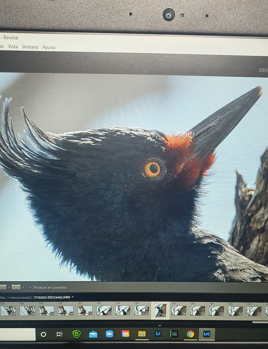Screen dimensions: 268x349
Task: Open the filename 17102021-DSC03482.ARW source dropdown
Action: 54,297
